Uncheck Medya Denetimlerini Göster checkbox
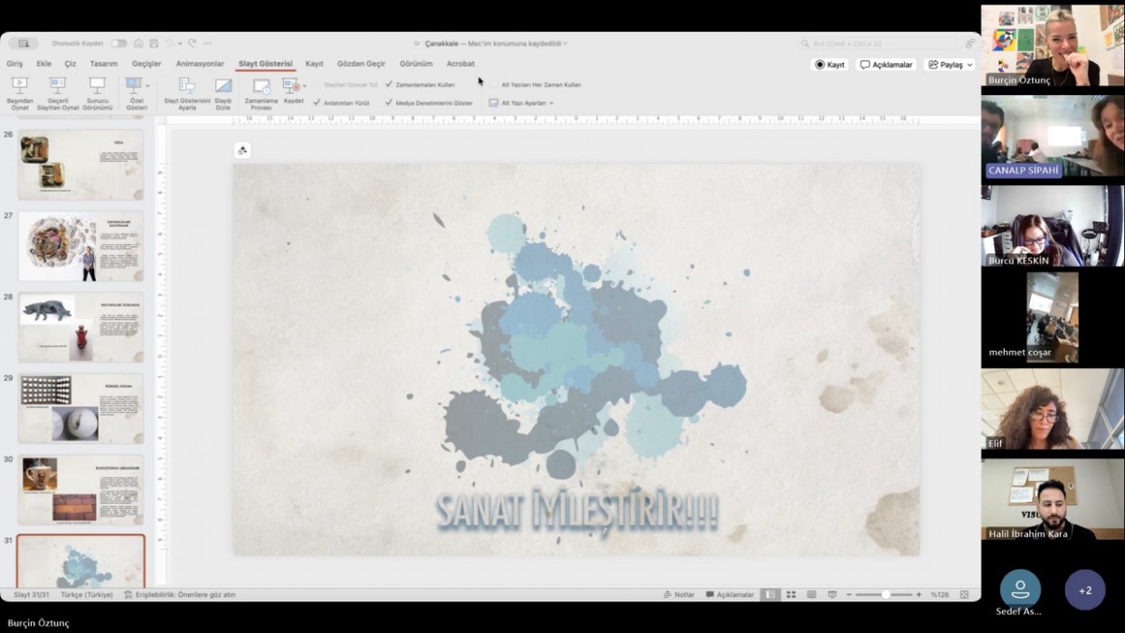Viewport: 1125px width, 633px height. coord(389,103)
